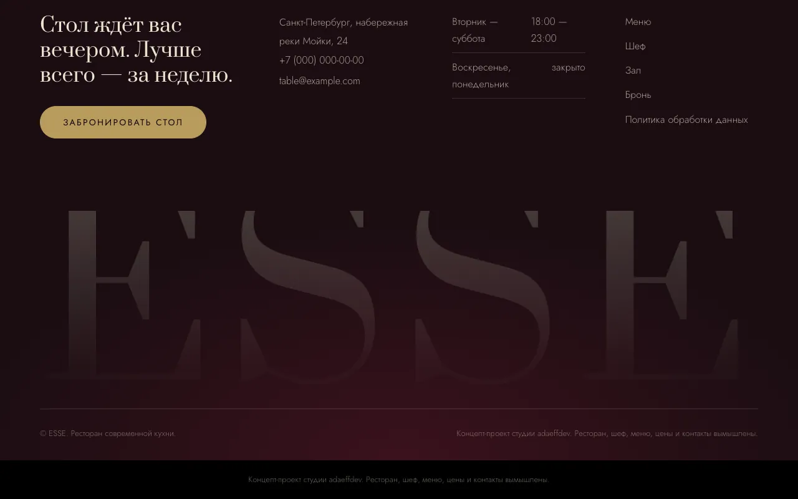
Task: Open the Меню footer link
Action: tap(638, 22)
